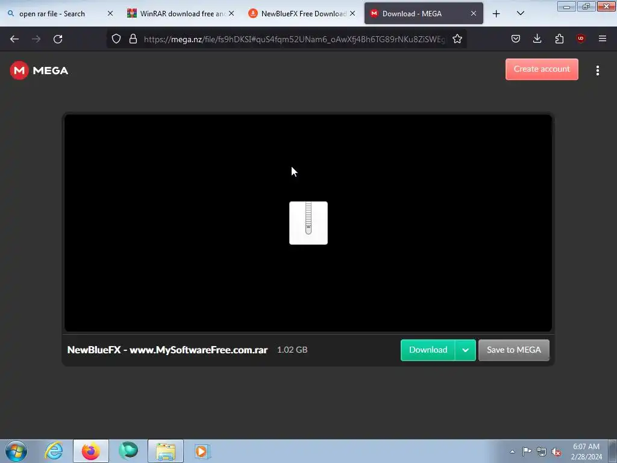
Task: Close the Firefox window
Action: [x=606, y=6]
